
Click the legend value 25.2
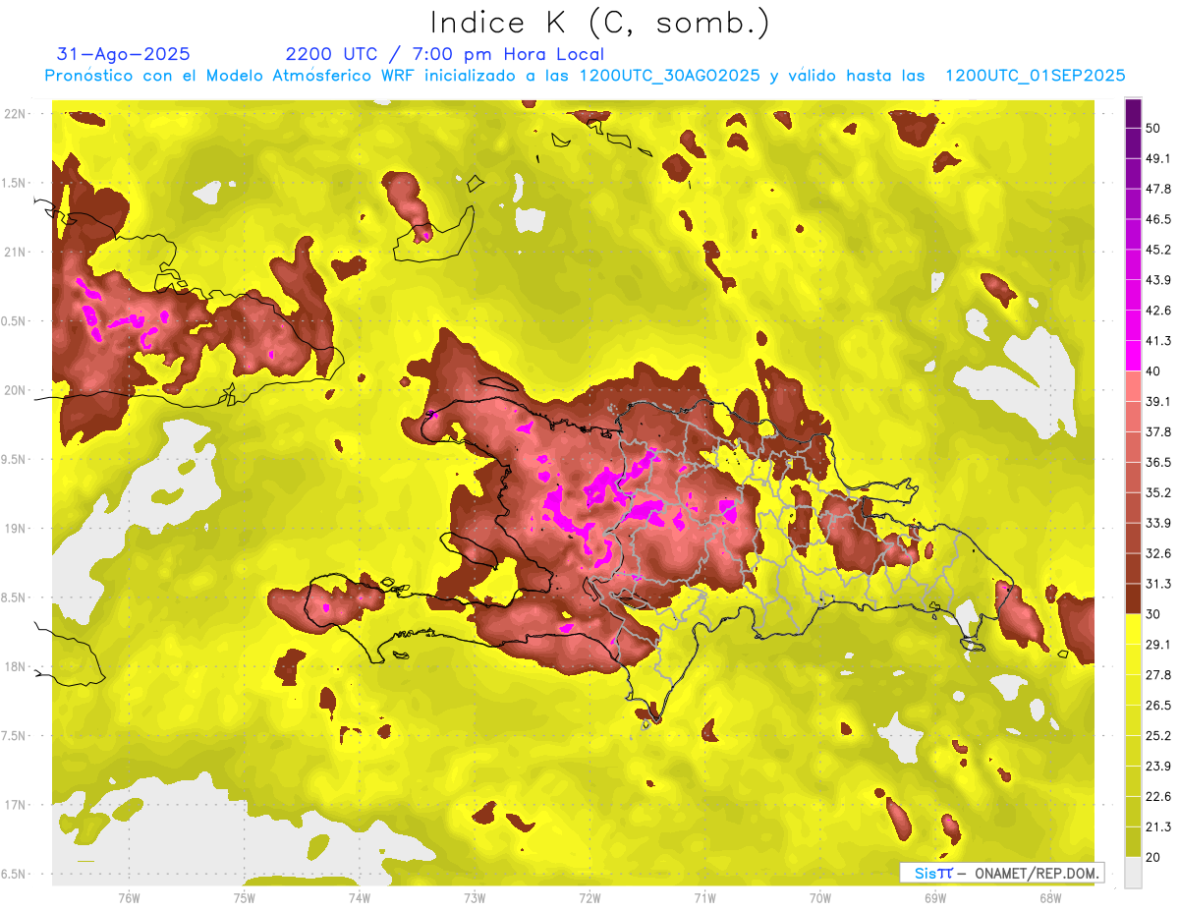point(1158,736)
